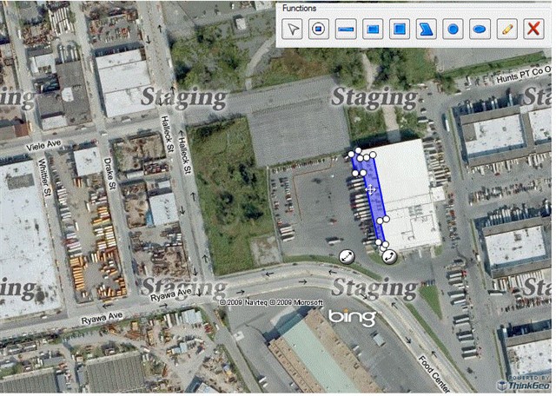The width and height of the screenshot is (556, 396).
Task: Choose the polygon drawing tool
Action: 427,29
